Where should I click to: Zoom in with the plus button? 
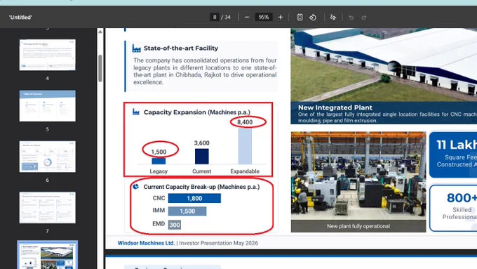[280, 18]
